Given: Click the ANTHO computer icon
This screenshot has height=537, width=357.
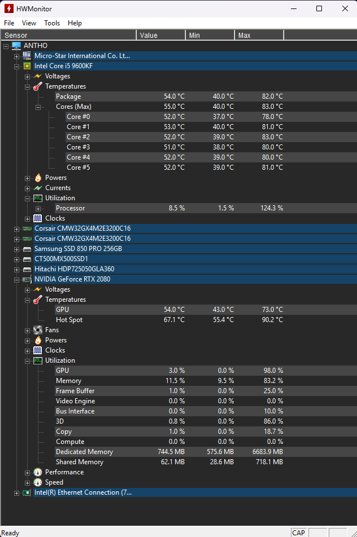Looking at the screenshot, I should click(x=16, y=46).
